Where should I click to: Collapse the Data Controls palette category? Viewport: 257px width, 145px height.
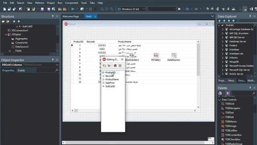coord(220,100)
